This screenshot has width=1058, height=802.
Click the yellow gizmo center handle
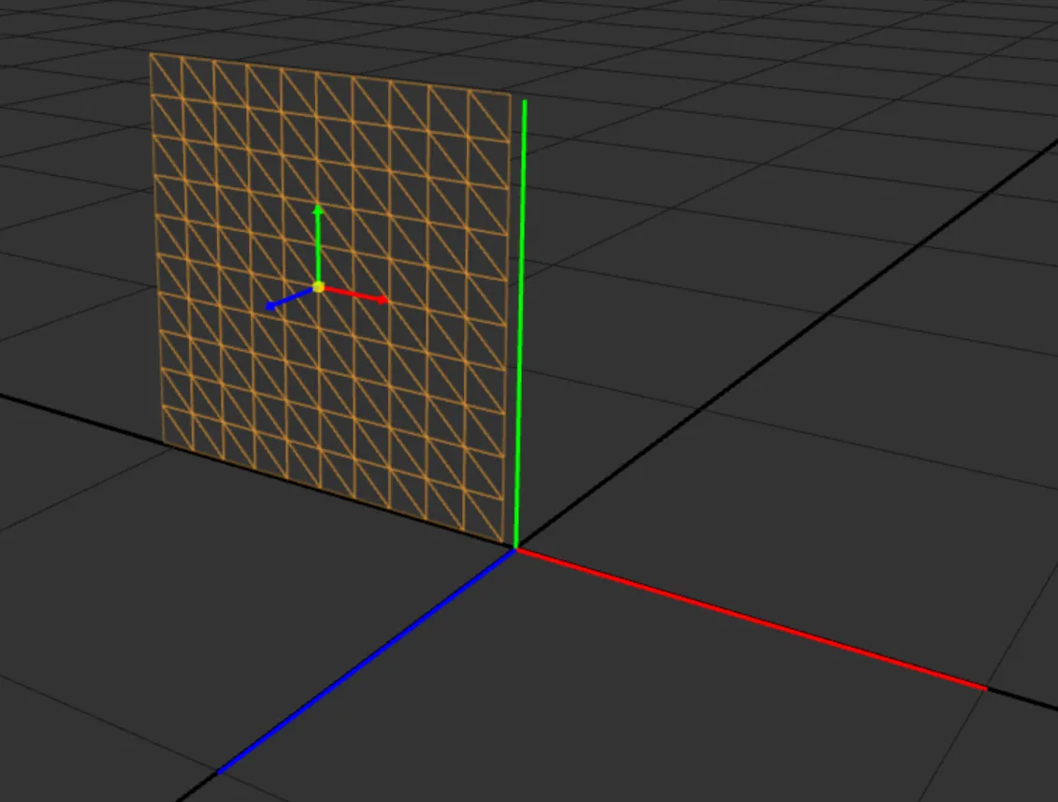[x=318, y=287]
